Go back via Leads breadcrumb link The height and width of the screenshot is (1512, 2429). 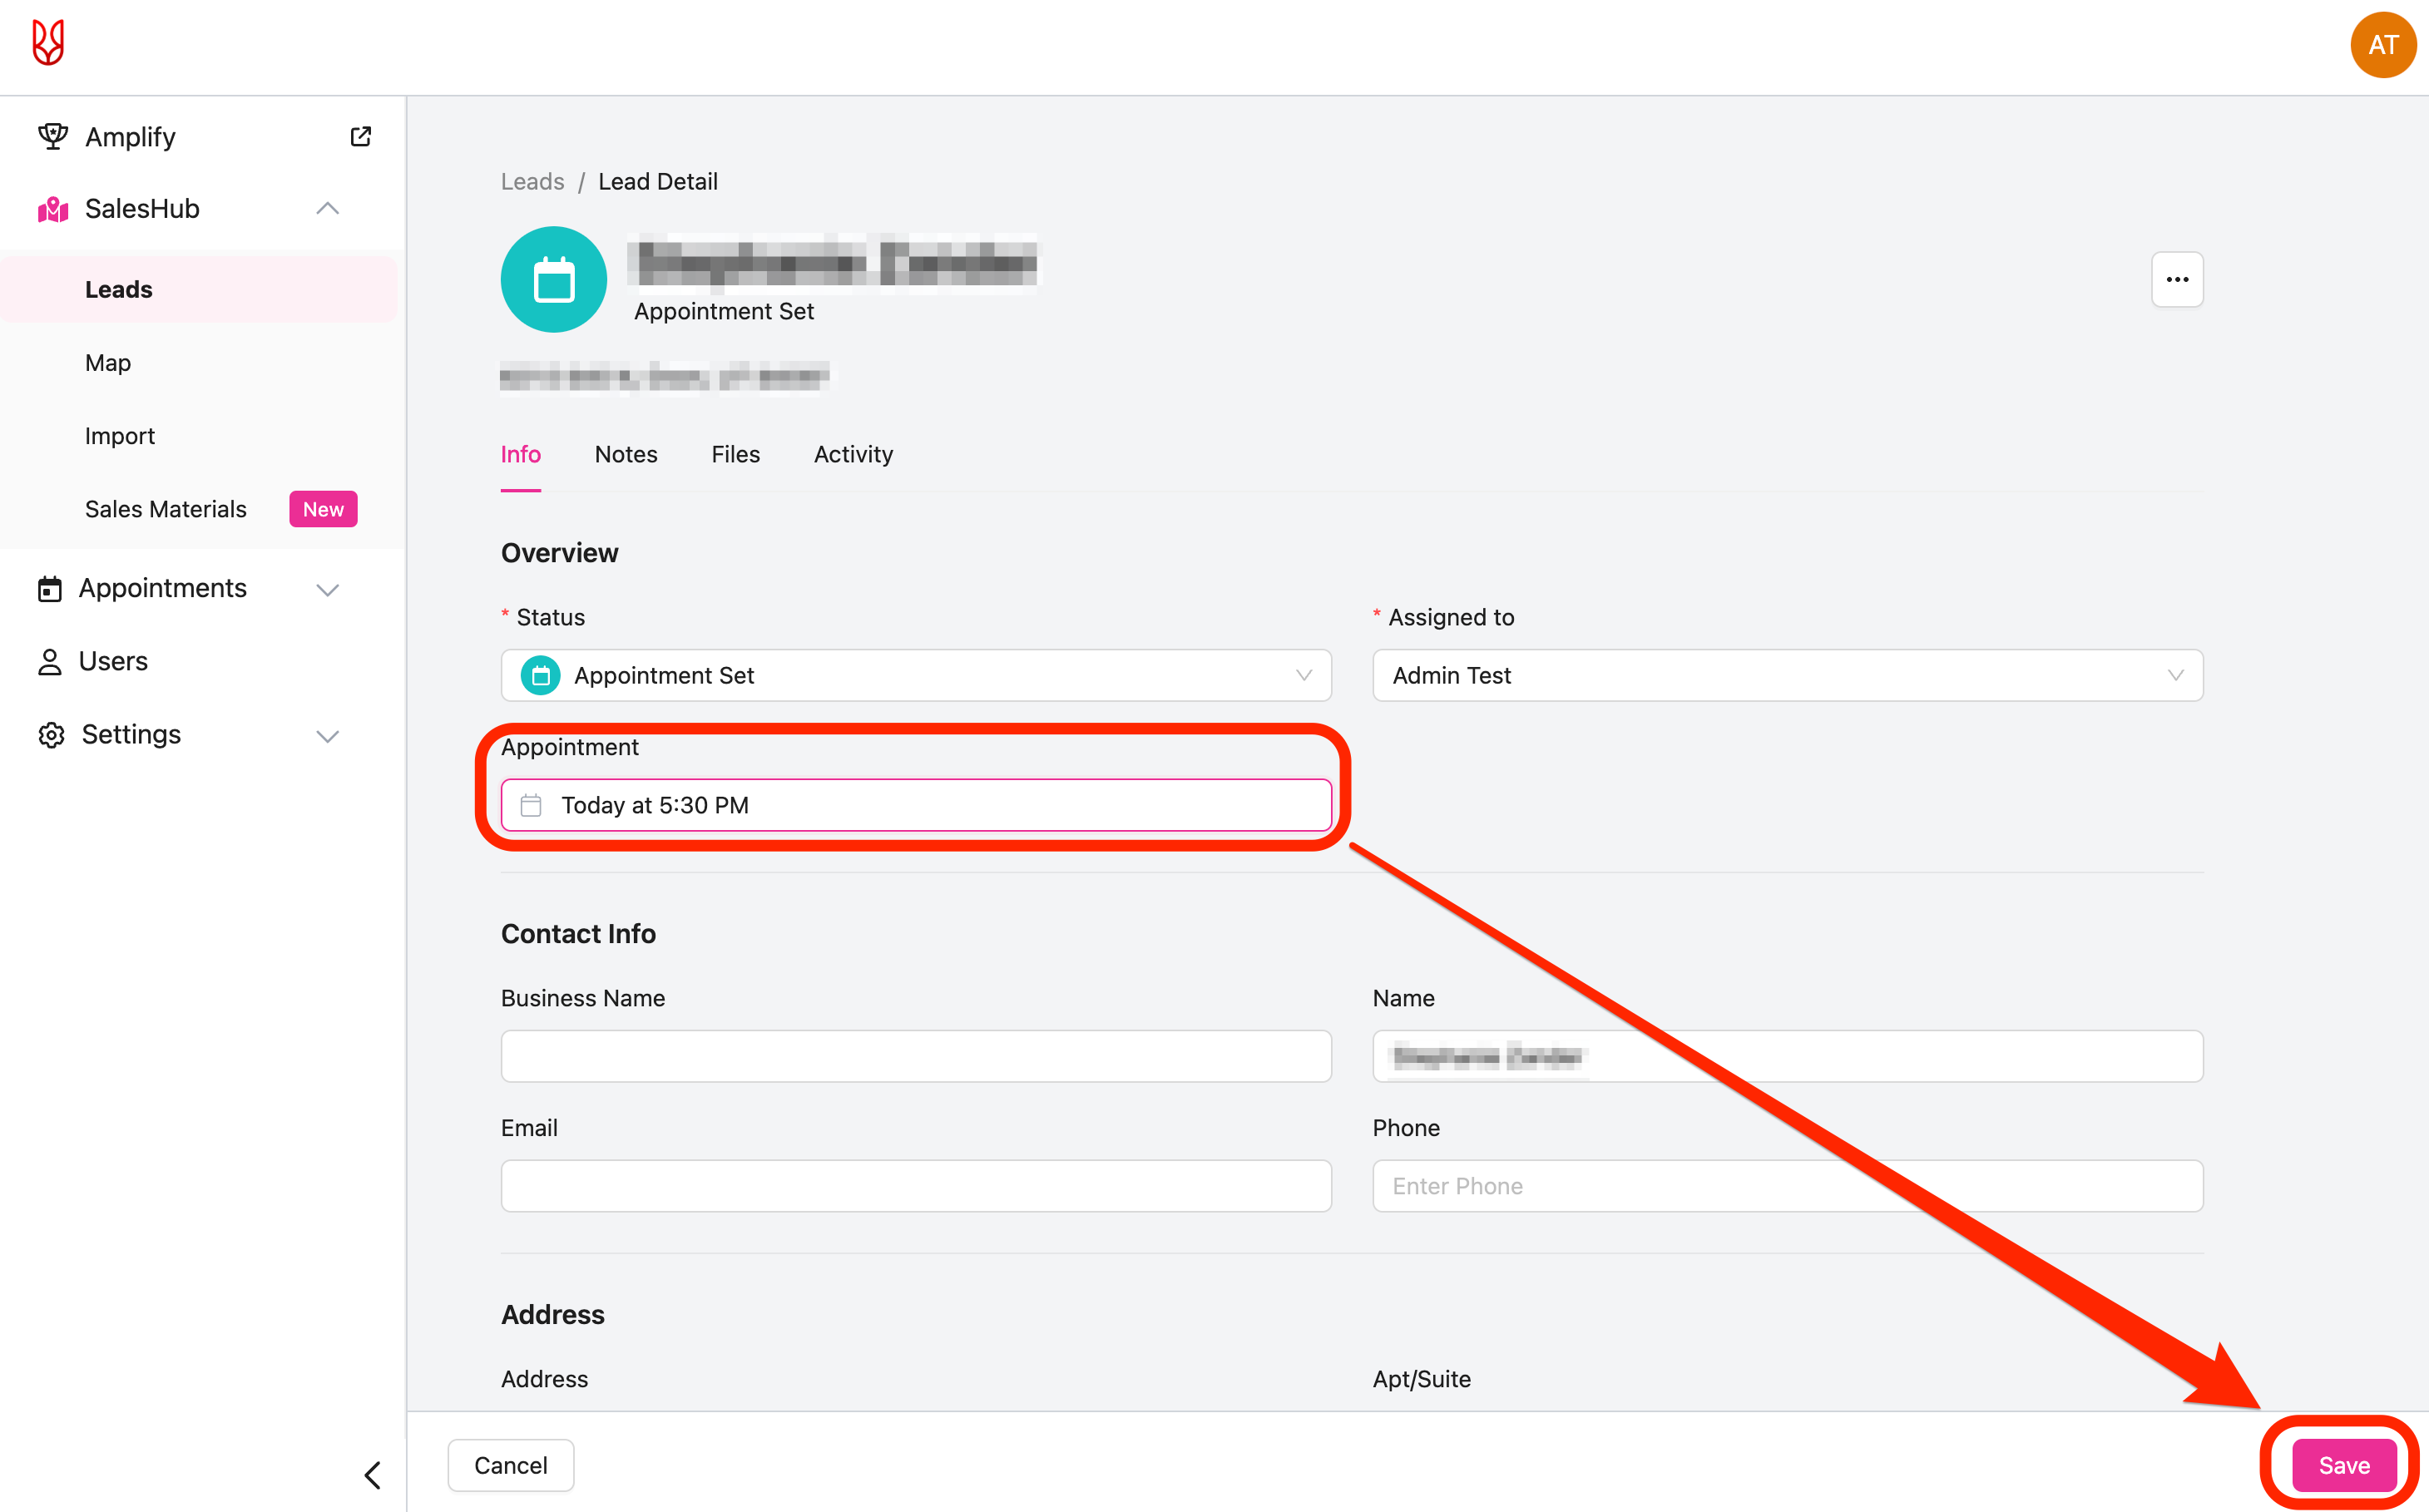pyautogui.click(x=532, y=182)
